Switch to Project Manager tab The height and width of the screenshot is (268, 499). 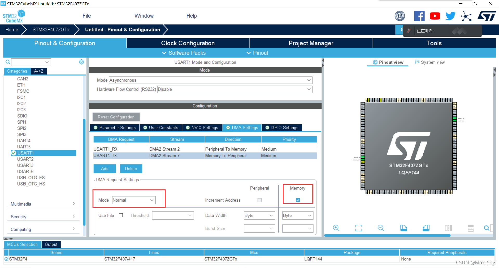pyautogui.click(x=311, y=43)
